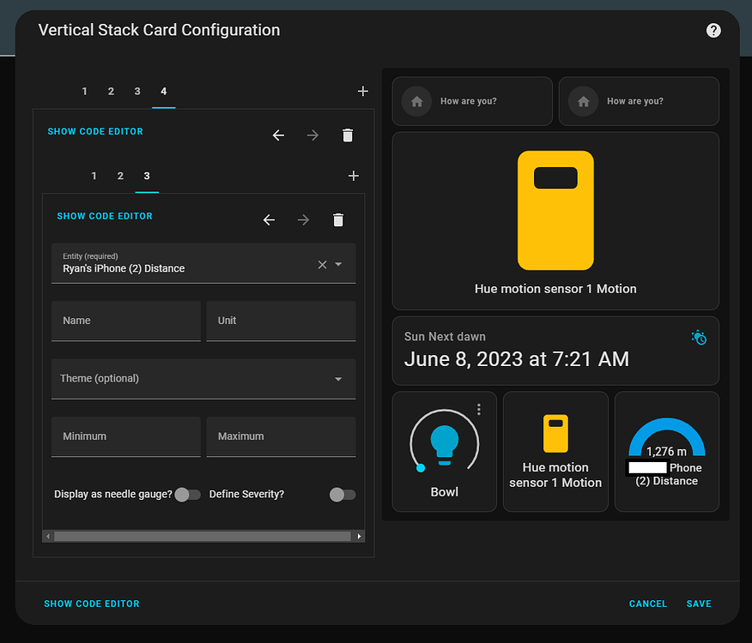Move the nested card forward with right arrow
The width and height of the screenshot is (752, 643).
302,219
